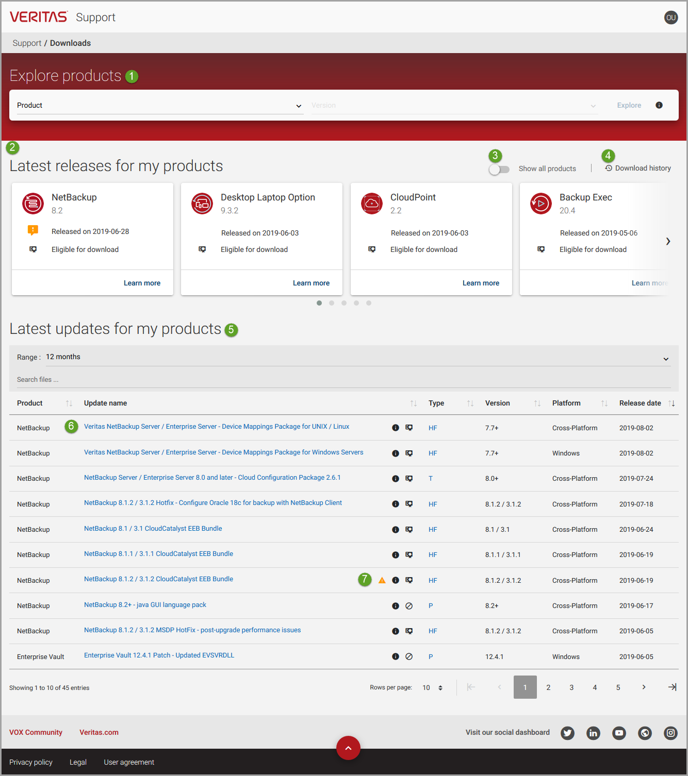Image resolution: width=688 pixels, height=776 pixels.
Task: Go to page 4 of results
Action: (x=595, y=687)
